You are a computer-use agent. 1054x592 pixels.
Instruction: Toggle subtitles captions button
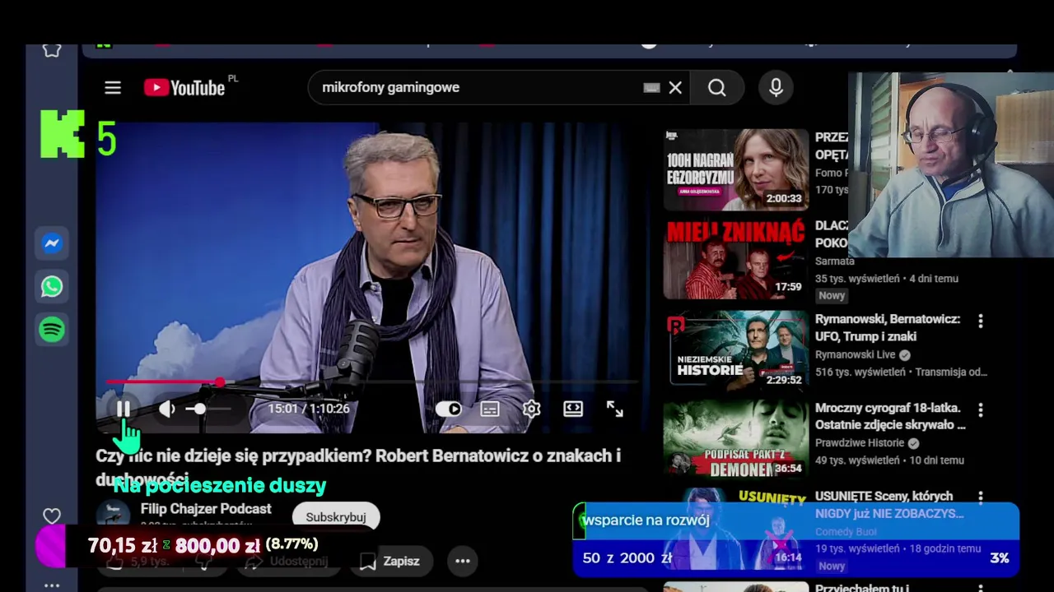[x=490, y=409]
